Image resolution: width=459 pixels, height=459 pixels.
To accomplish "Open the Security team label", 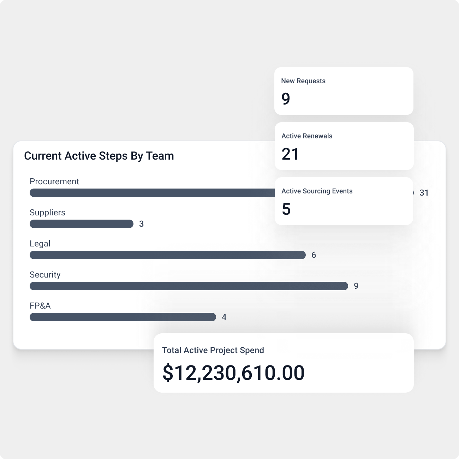I will [x=45, y=275].
